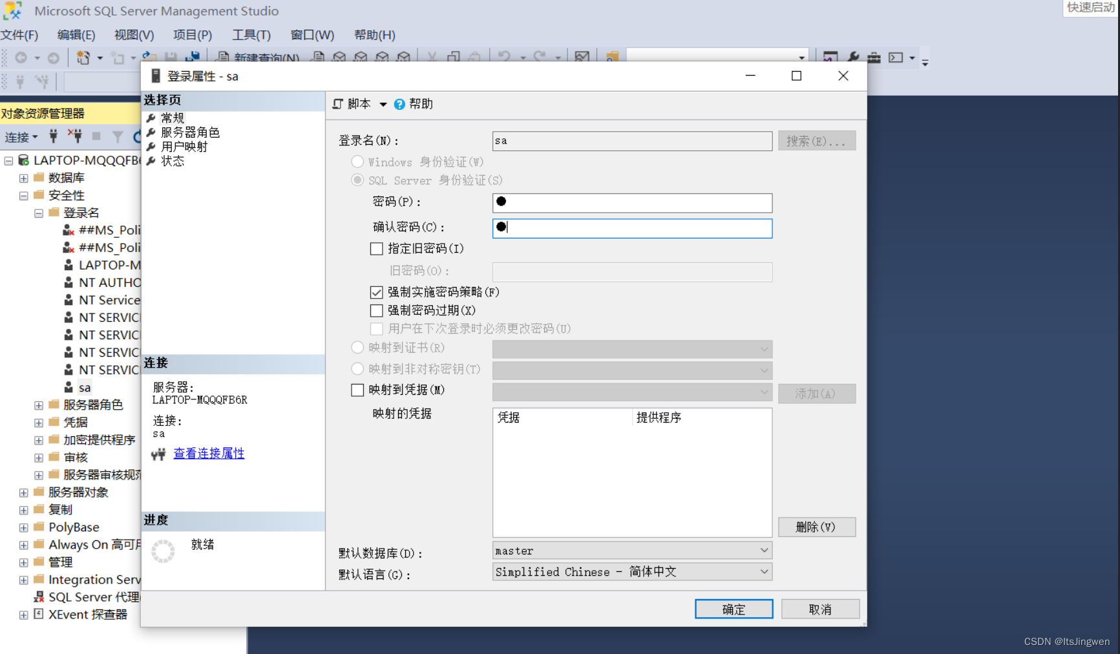Expand the 数据库 tree node
Viewport: 1120px width, 654px height.
[x=24, y=178]
